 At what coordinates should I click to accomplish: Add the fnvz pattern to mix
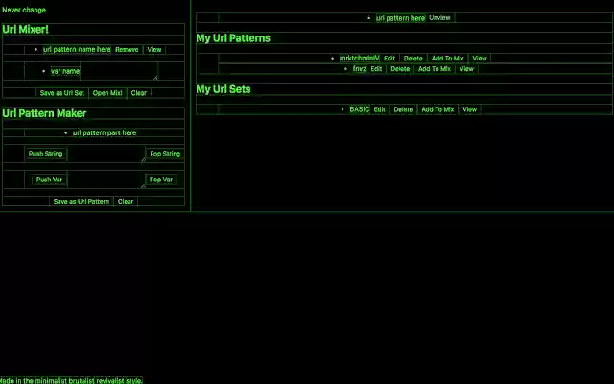[x=434, y=69]
